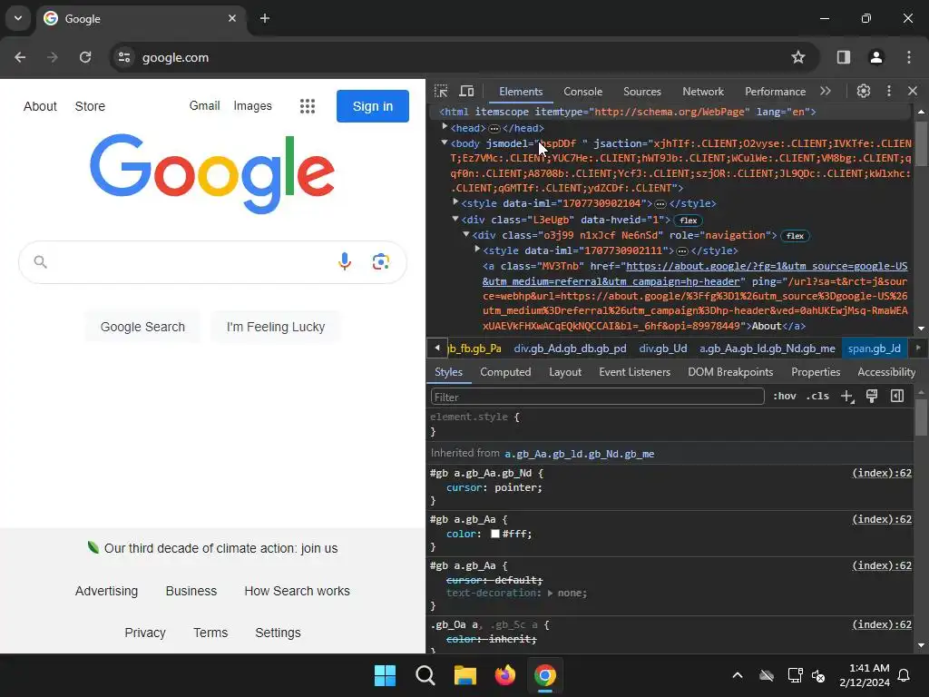Open the Chrome three-dot menu
The image size is (929, 697).
909,57
